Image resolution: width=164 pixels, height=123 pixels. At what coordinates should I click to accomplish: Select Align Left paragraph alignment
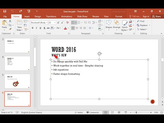point(73,28)
